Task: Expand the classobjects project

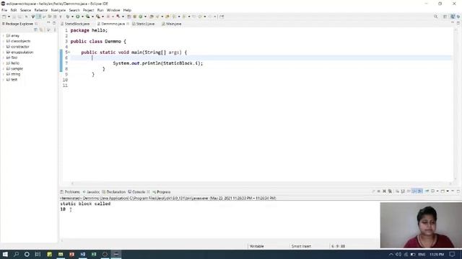Action: 4,41
